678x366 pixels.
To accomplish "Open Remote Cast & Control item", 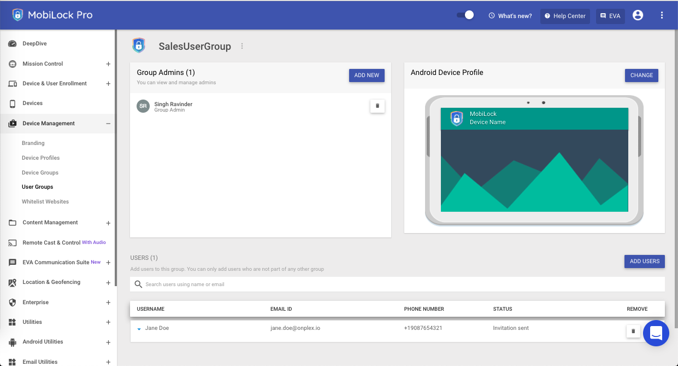I will tap(51, 242).
